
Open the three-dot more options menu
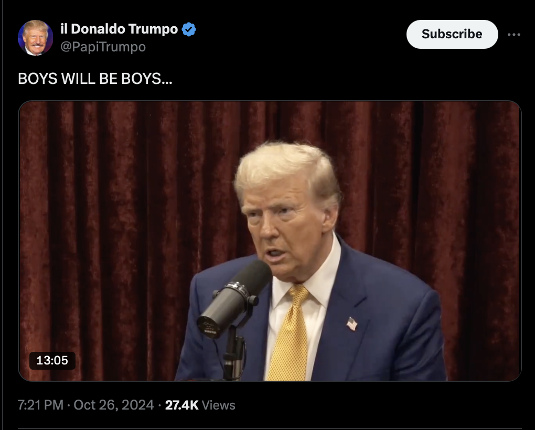pos(514,35)
